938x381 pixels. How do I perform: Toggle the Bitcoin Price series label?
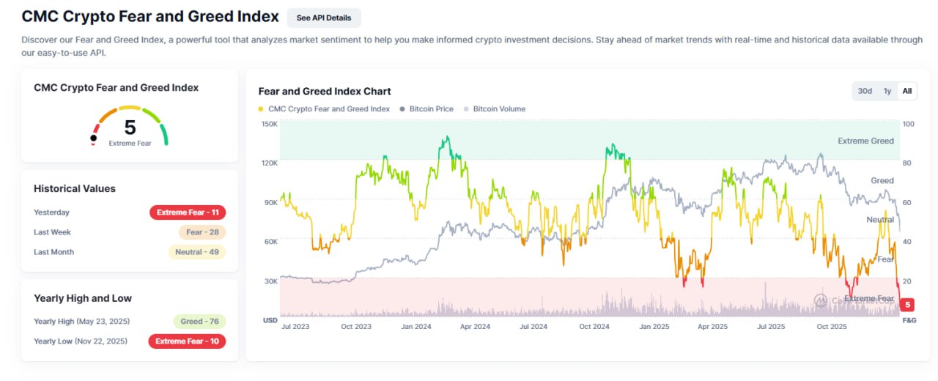431,109
